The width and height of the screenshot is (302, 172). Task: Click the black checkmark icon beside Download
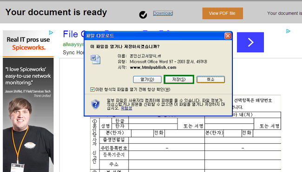click(143, 15)
